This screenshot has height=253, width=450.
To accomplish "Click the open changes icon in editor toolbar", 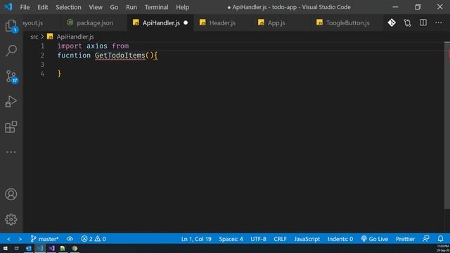I will click(408, 22).
